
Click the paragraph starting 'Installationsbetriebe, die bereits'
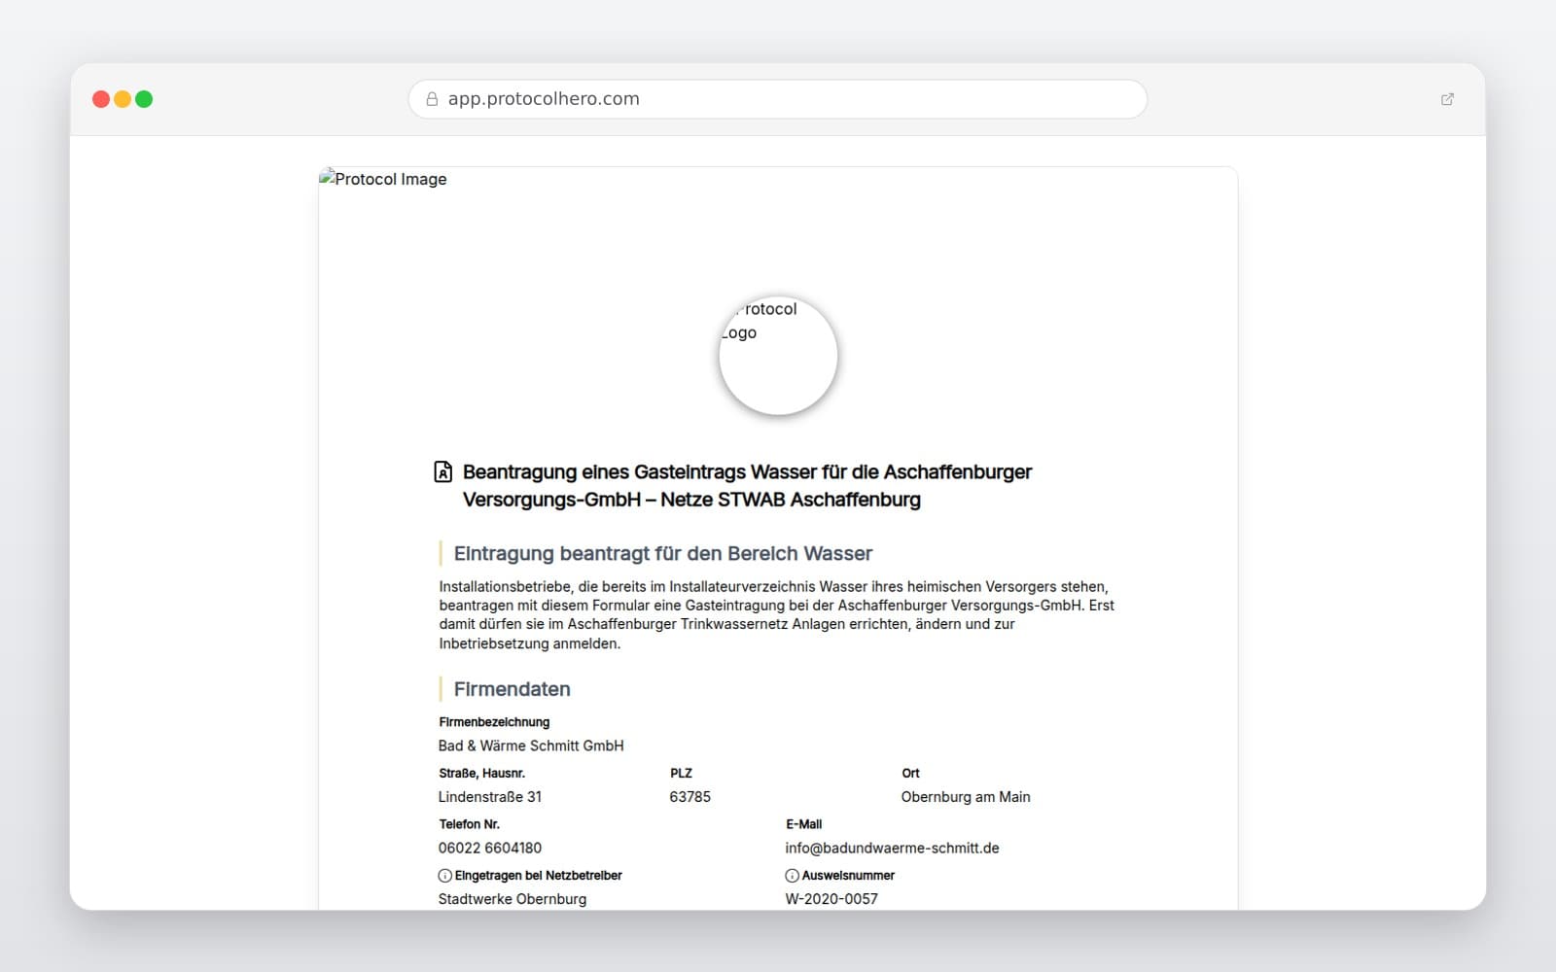pyautogui.click(x=777, y=615)
